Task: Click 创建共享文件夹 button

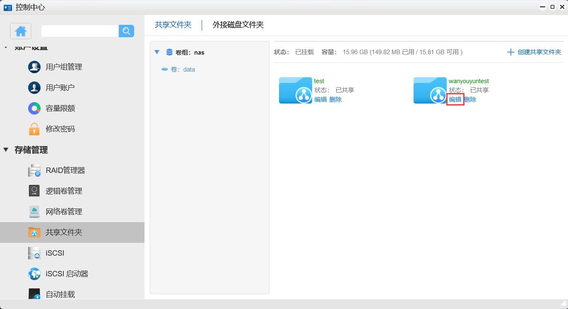Action: point(534,52)
